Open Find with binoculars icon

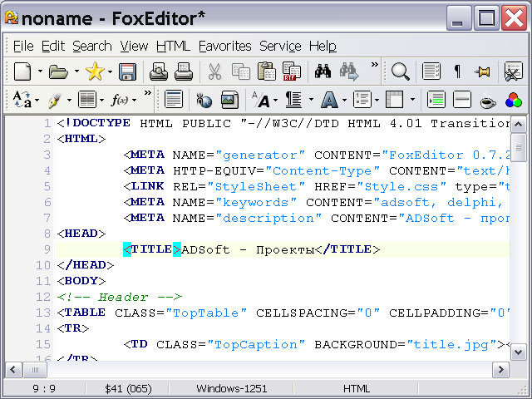point(323,71)
